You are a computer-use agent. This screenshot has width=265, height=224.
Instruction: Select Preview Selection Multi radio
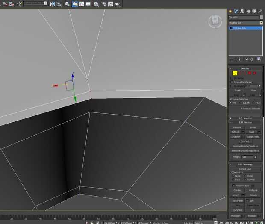[253, 103]
